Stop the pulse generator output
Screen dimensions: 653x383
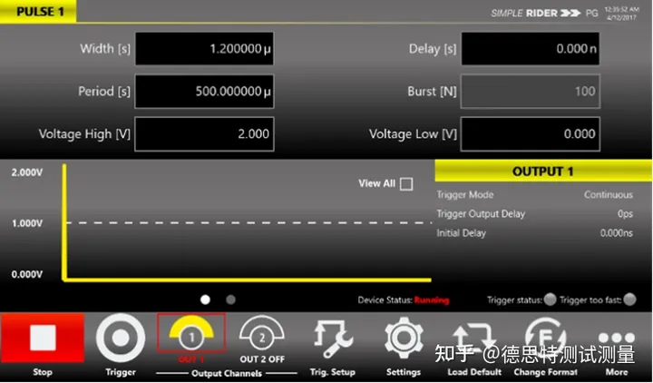click(43, 338)
